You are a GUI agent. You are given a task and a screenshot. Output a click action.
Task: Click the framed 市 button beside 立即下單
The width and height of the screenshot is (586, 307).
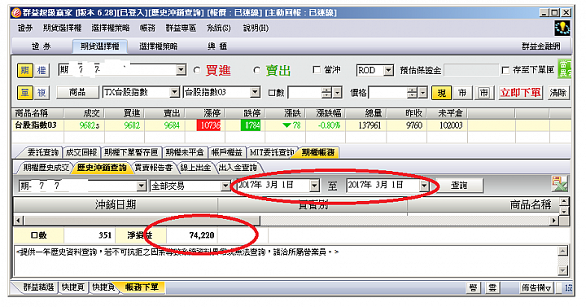click(x=484, y=93)
